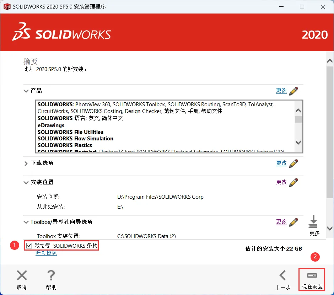334x295 pixels.
Task: Click the pencil icon beside 下载选项
Action: tap(293, 163)
